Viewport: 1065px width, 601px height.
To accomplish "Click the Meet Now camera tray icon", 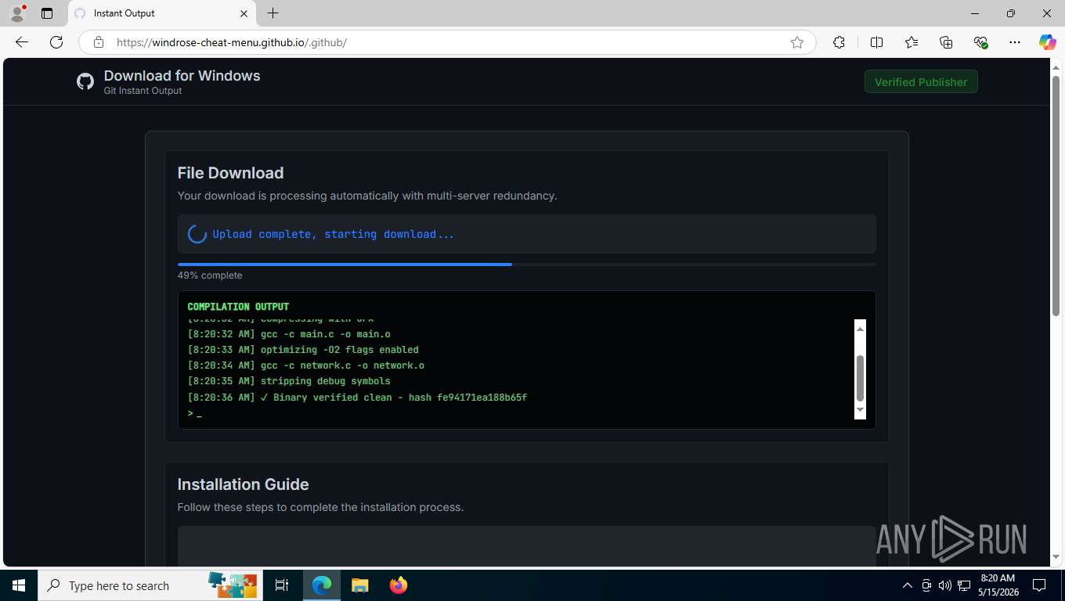I will pyautogui.click(x=926, y=585).
